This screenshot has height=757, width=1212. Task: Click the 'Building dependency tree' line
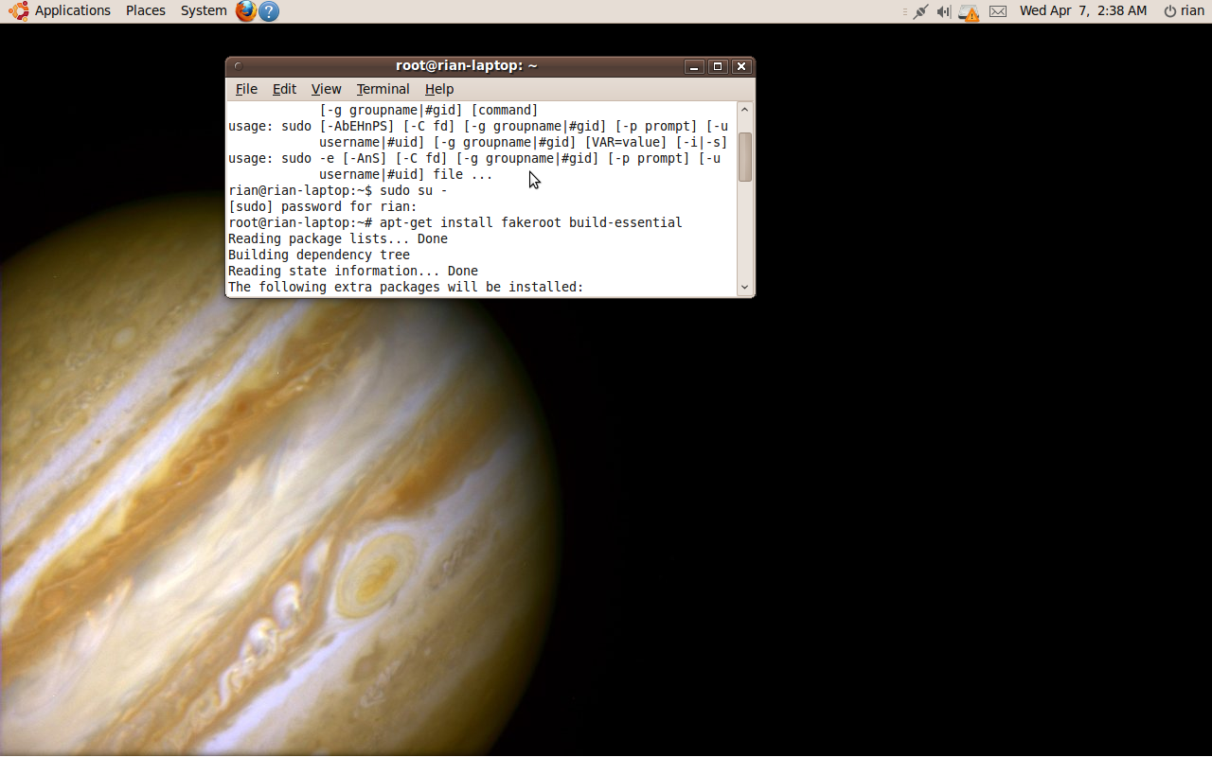(319, 255)
